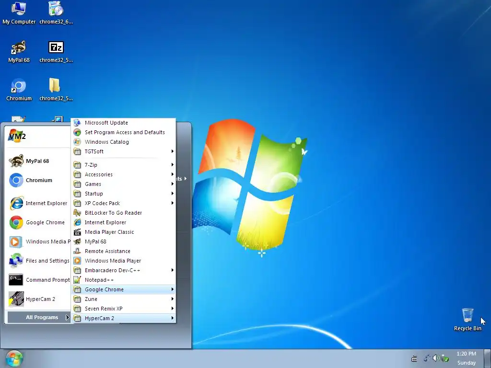The width and height of the screenshot is (491, 368).
Task: Open Command Prompt from Start menu
Action: point(38,280)
